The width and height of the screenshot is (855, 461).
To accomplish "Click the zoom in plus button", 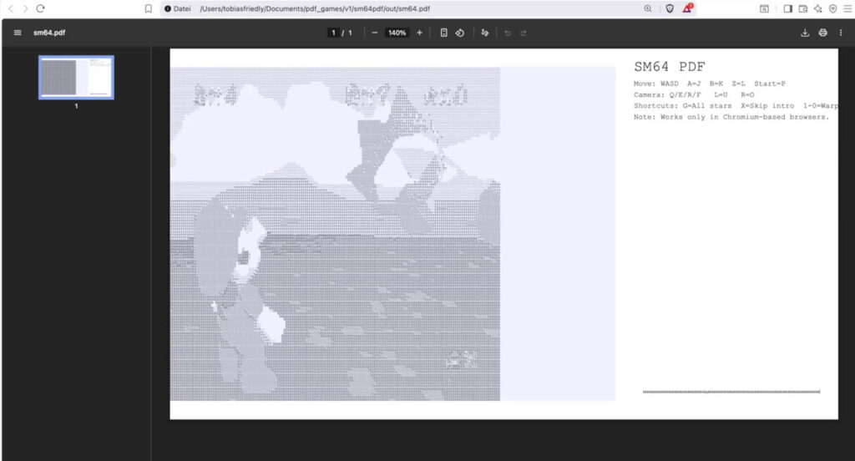I will coord(419,33).
